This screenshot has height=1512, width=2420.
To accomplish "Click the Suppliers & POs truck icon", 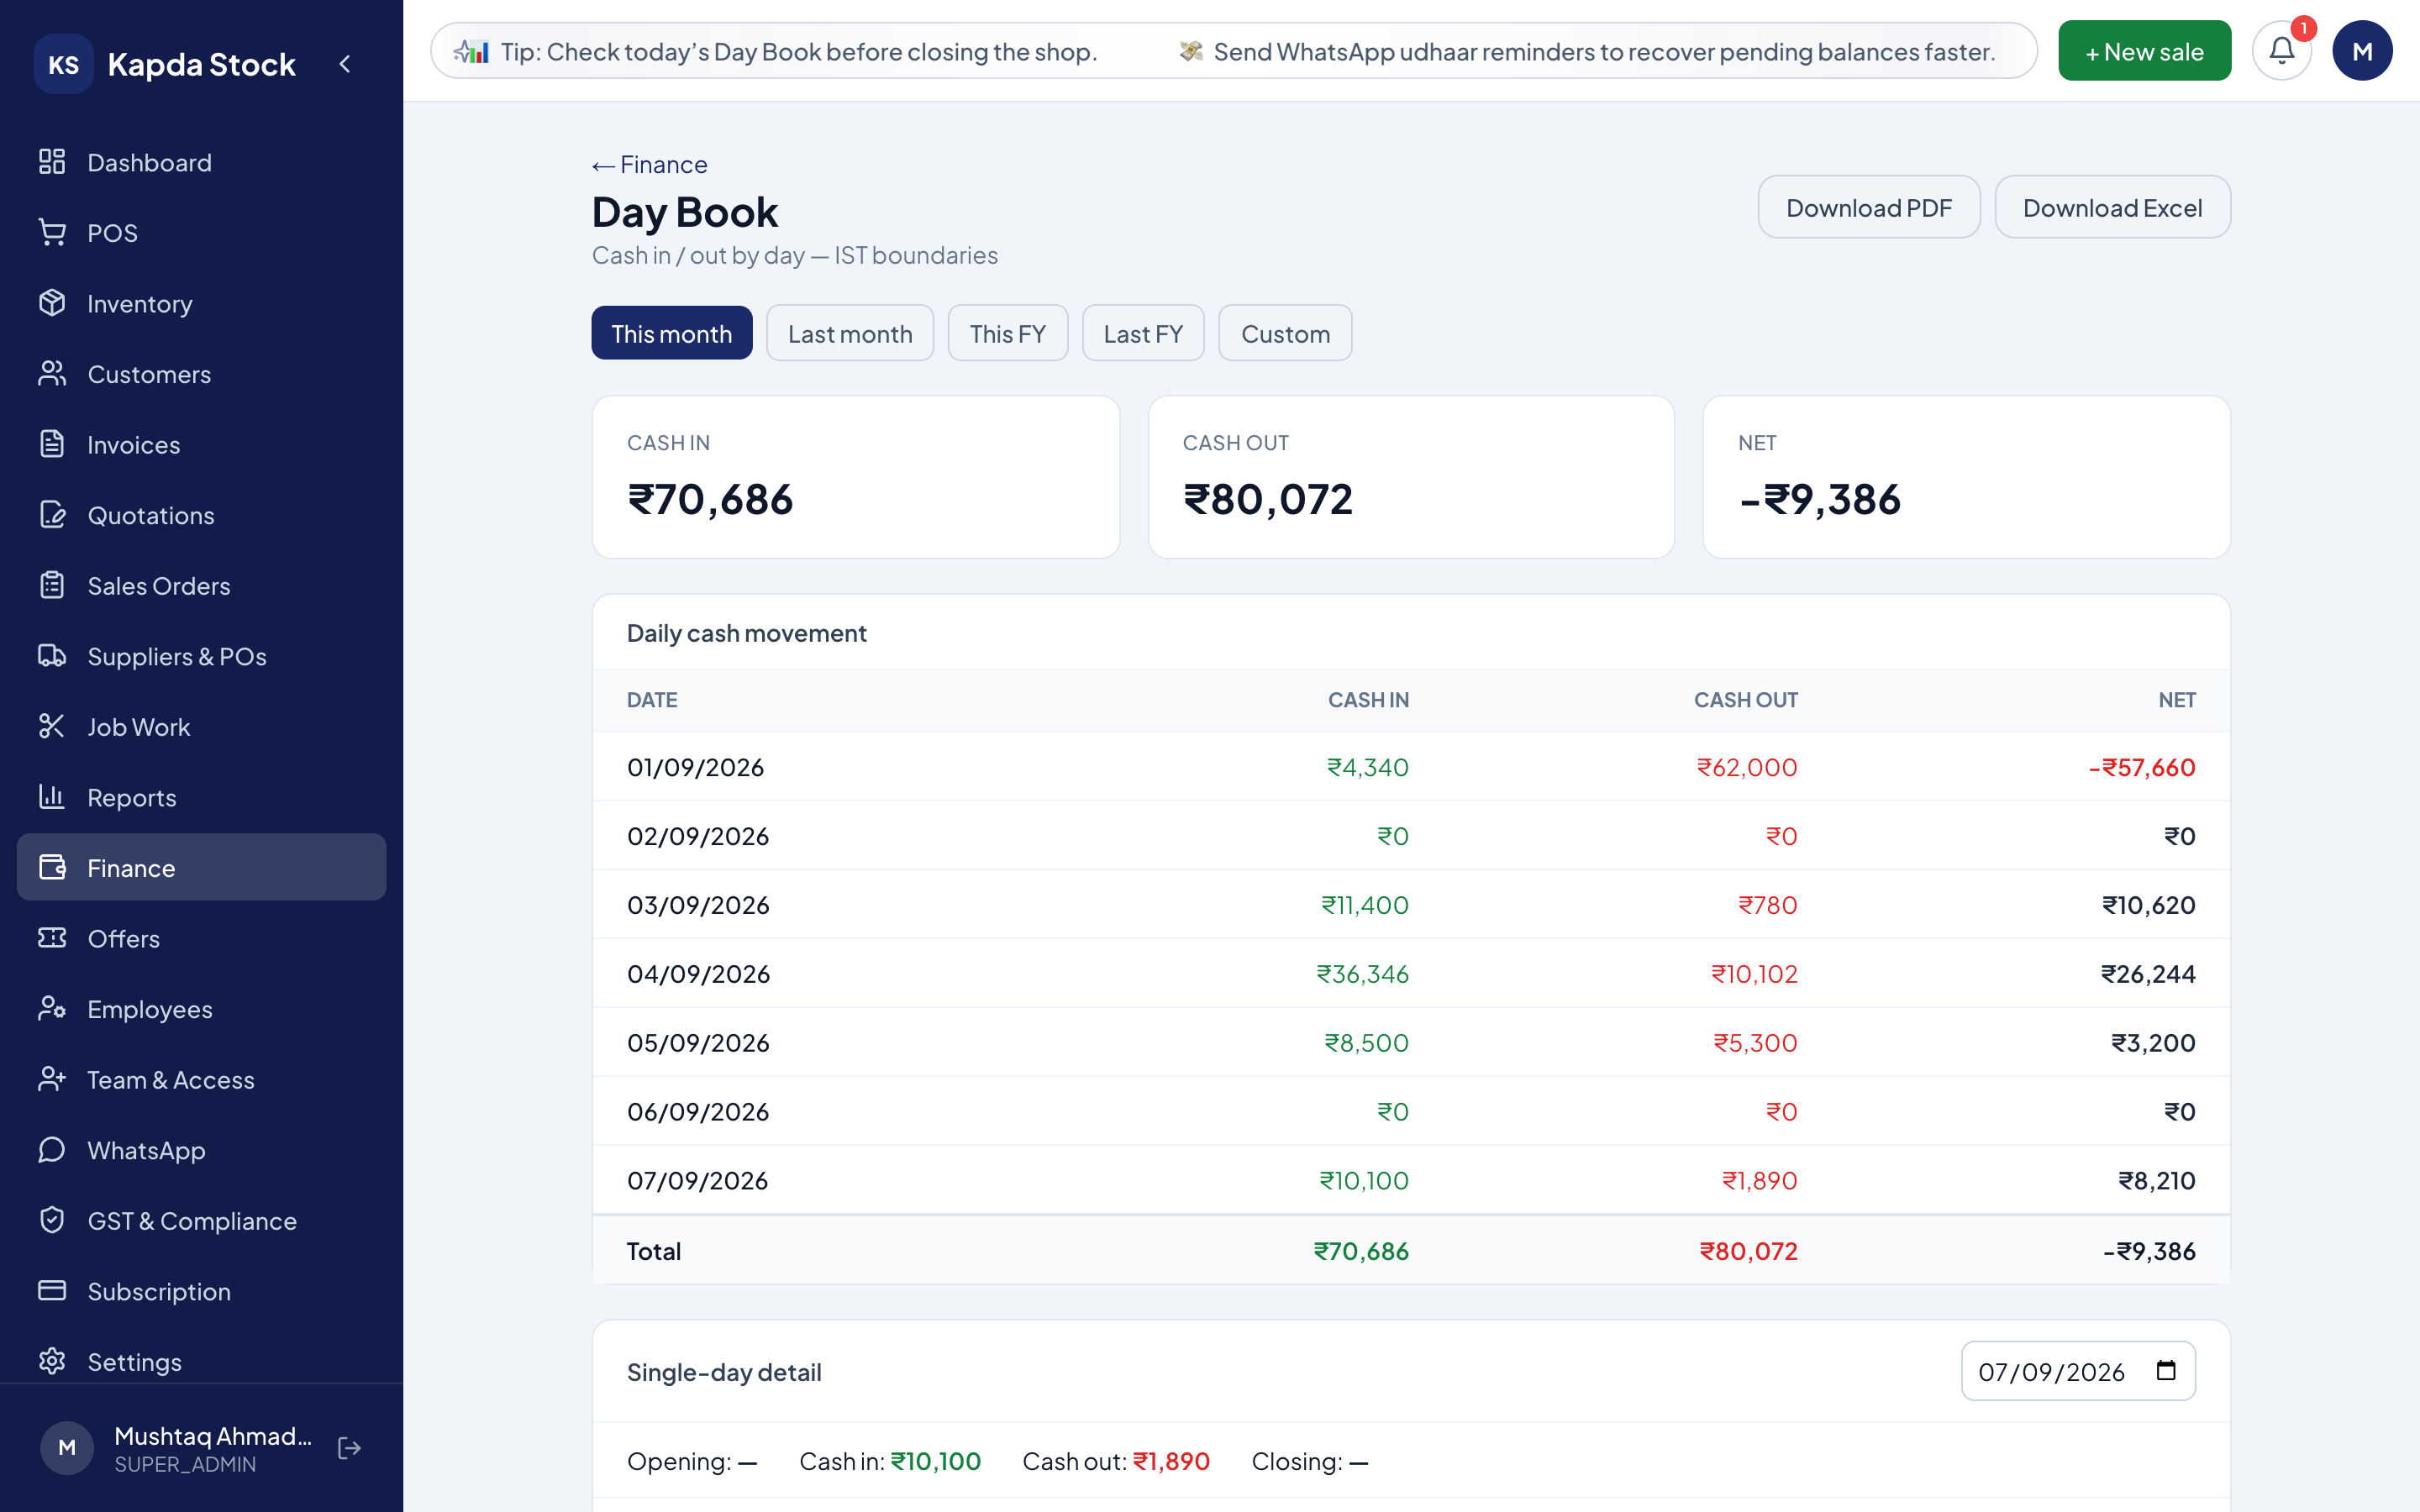I will pyautogui.click(x=52, y=656).
